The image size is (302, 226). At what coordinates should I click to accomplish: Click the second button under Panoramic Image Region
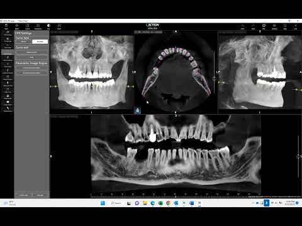pyautogui.click(x=31, y=73)
